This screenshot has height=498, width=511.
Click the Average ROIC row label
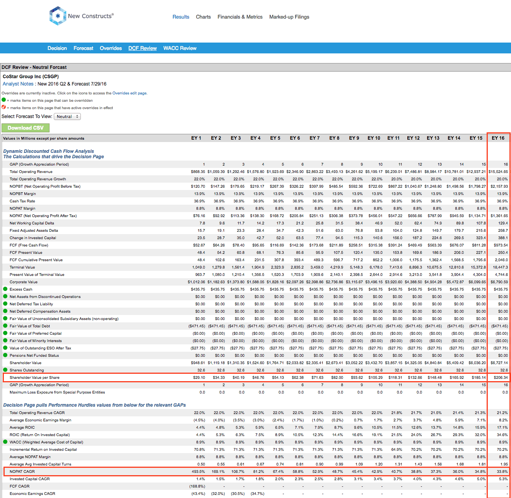point(22,428)
